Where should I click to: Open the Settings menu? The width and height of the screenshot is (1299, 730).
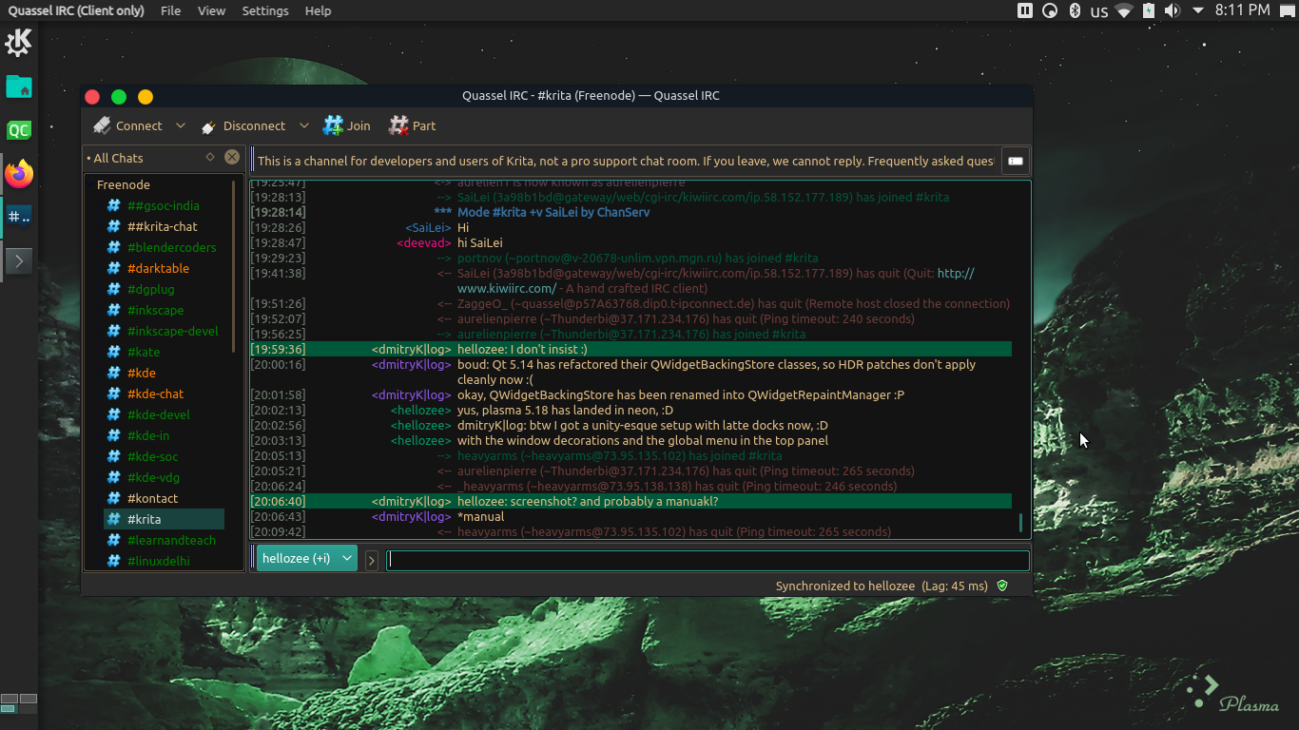[x=265, y=10]
